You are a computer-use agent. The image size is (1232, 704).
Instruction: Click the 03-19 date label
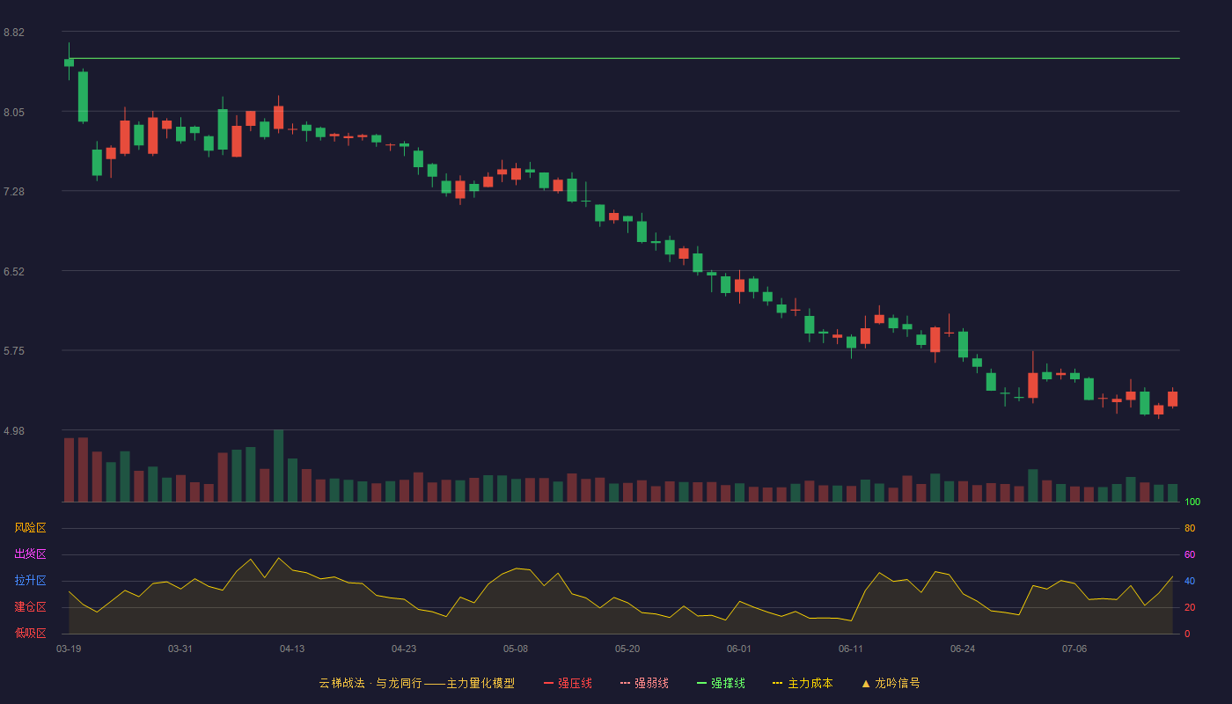click(x=69, y=649)
